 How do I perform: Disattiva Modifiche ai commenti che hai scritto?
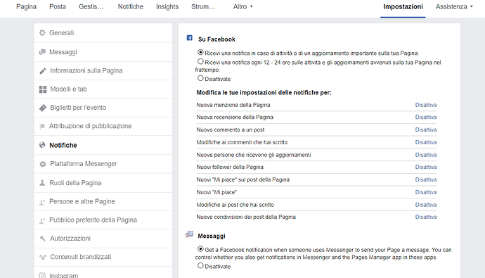pyautogui.click(x=426, y=142)
